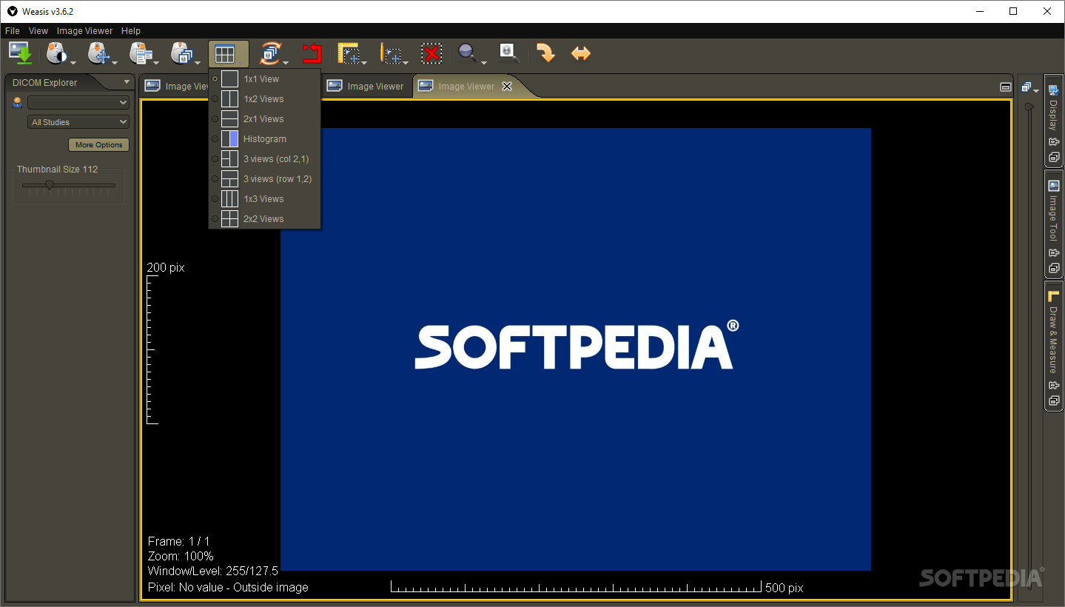Pin the Draw & Measure side panel
Viewport: 1065px width, 607px height.
[x=1054, y=386]
